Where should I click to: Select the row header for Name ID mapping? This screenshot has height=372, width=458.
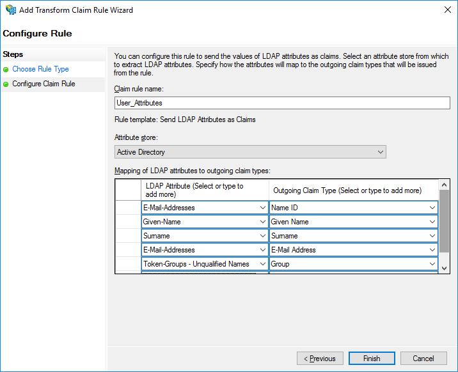point(128,208)
